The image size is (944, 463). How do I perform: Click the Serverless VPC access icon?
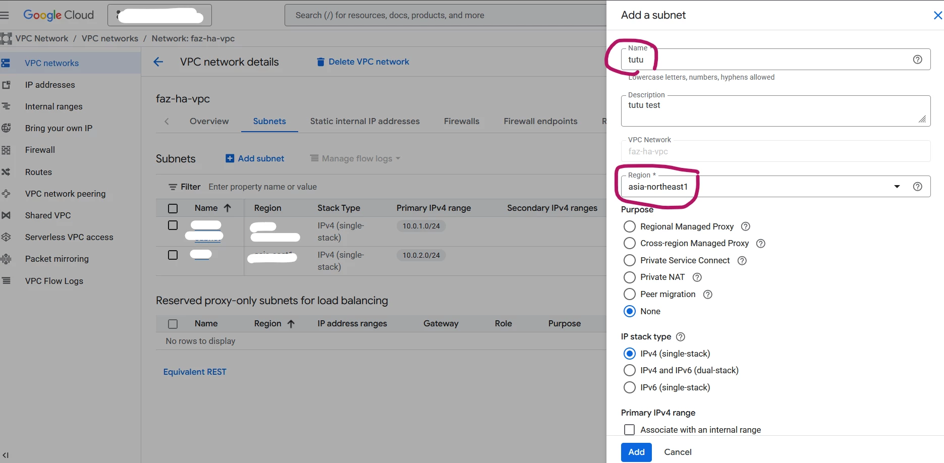[6, 237]
